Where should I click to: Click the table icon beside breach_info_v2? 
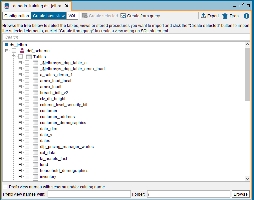pyautogui.click(x=36, y=93)
